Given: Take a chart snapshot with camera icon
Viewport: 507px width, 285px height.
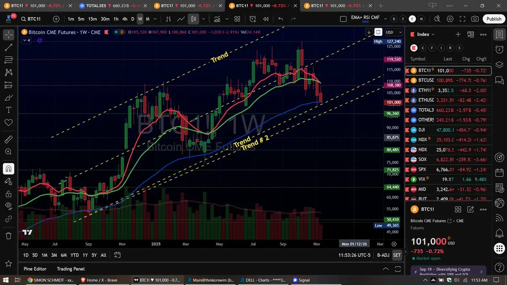Looking at the screenshot, I should (x=475, y=19).
